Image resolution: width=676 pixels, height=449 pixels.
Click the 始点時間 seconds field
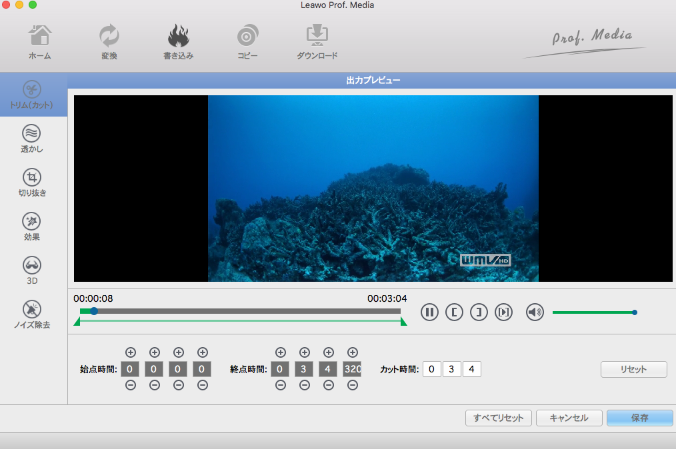[177, 369]
